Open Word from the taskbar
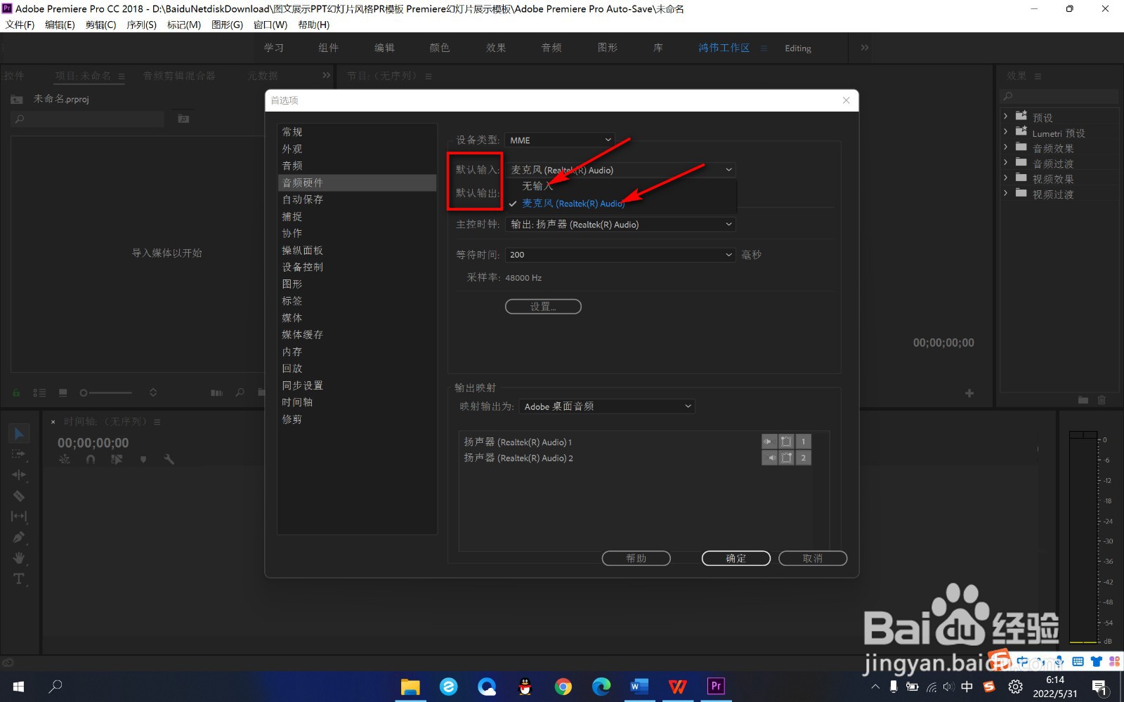1124x702 pixels. pyautogui.click(x=639, y=686)
